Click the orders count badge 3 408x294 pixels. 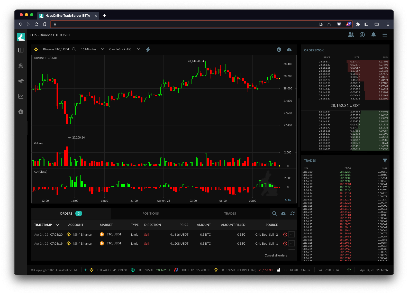coord(79,214)
